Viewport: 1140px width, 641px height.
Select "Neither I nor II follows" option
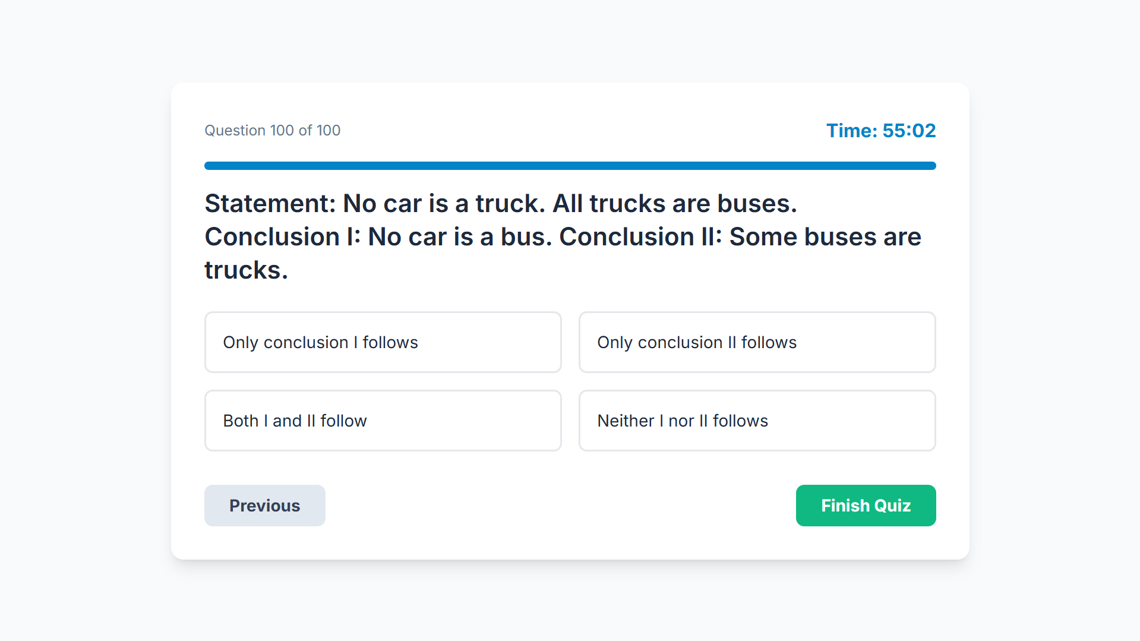click(x=757, y=421)
